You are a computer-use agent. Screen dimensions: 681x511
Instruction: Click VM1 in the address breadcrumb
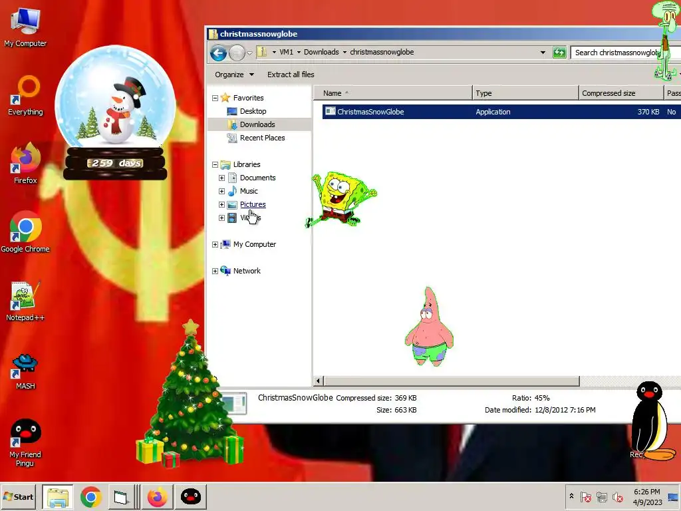286,52
